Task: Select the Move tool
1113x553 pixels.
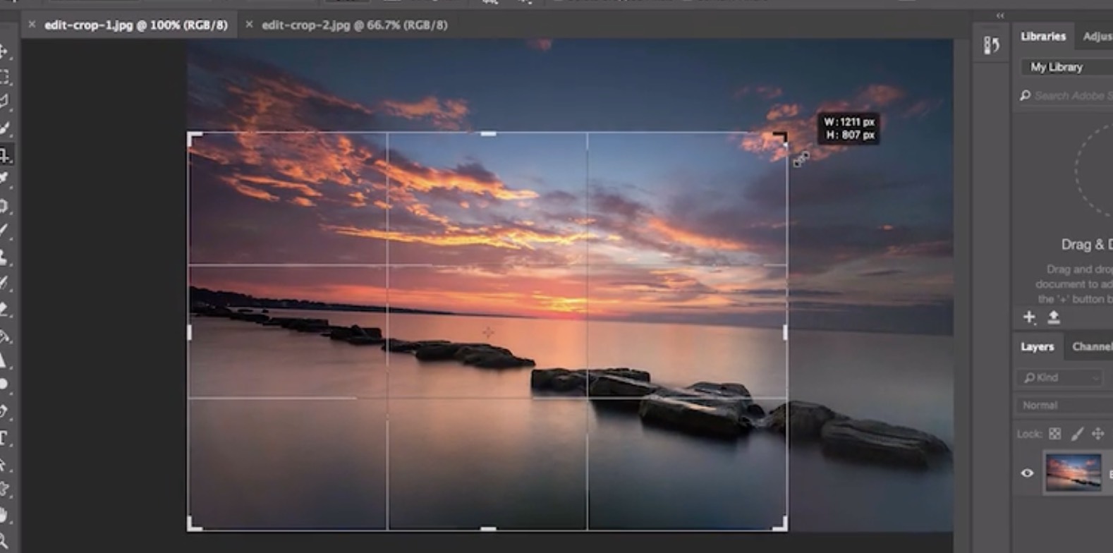Action: click(4, 51)
